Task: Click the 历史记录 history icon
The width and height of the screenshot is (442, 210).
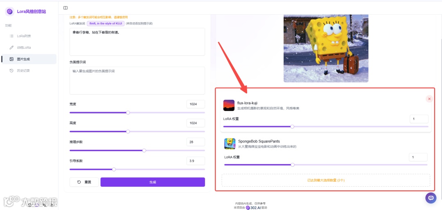Action: 11,70
